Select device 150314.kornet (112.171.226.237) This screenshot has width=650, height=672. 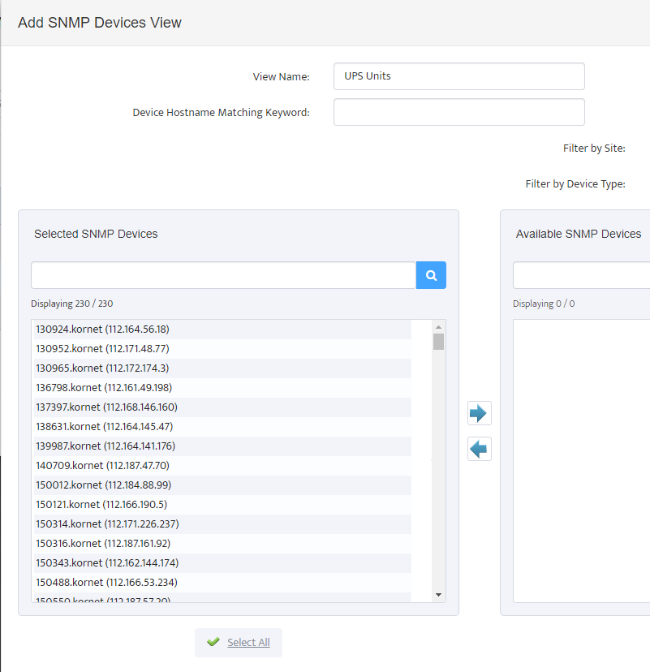[x=223, y=524]
